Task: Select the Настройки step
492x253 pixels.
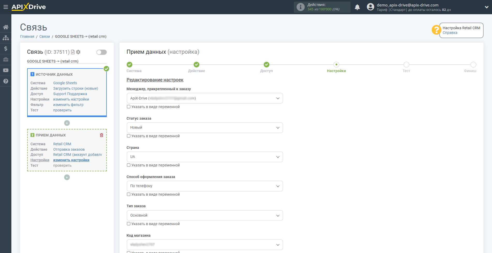Action: pyautogui.click(x=336, y=65)
